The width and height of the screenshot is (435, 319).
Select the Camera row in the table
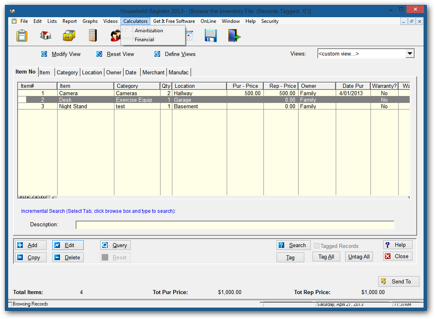click(214, 93)
